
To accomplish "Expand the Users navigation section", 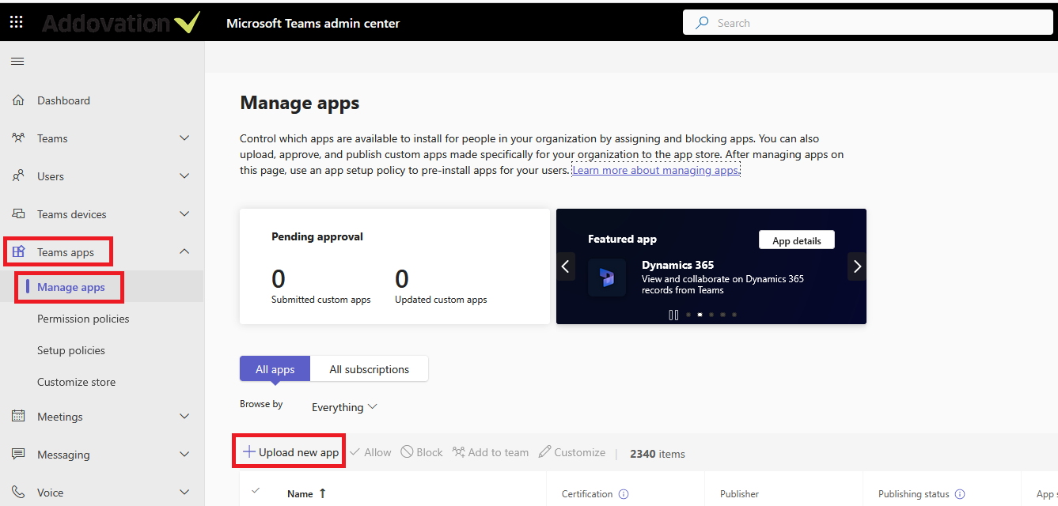I will tap(184, 176).
